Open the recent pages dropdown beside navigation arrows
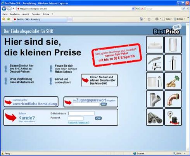 point(14,9)
